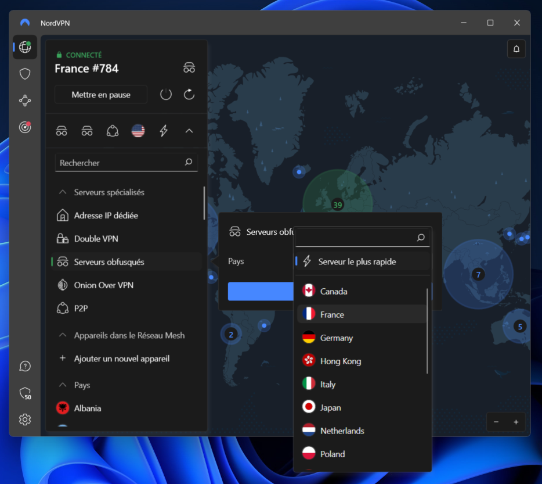This screenshot has width=542, height=484.
Task: Open the VPN globe tab in sidebar
Action: [x=25, y=46]
